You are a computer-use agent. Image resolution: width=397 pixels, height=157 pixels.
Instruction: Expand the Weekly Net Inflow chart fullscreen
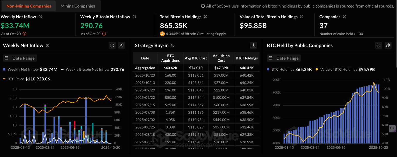(x=112, y=45)
